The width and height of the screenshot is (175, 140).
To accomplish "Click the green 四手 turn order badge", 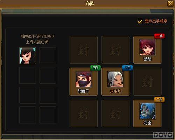I will [96, 68].
